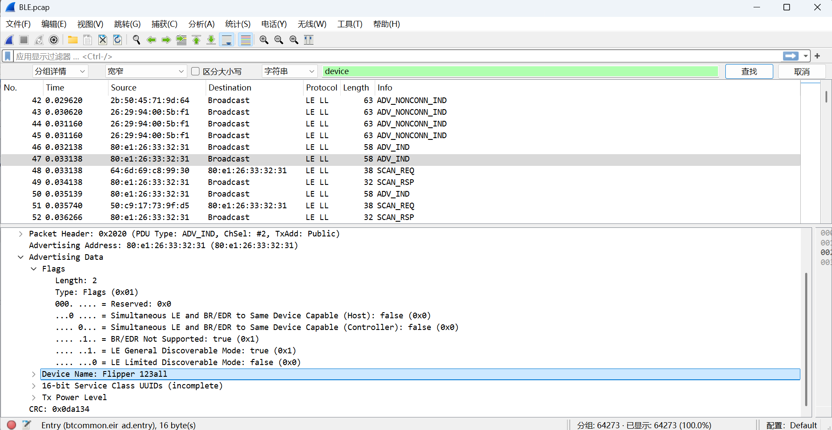Viewport: 832px width, 430px height.
Task: Collapse the Flags tree node
Action: (x=33, y=269)
